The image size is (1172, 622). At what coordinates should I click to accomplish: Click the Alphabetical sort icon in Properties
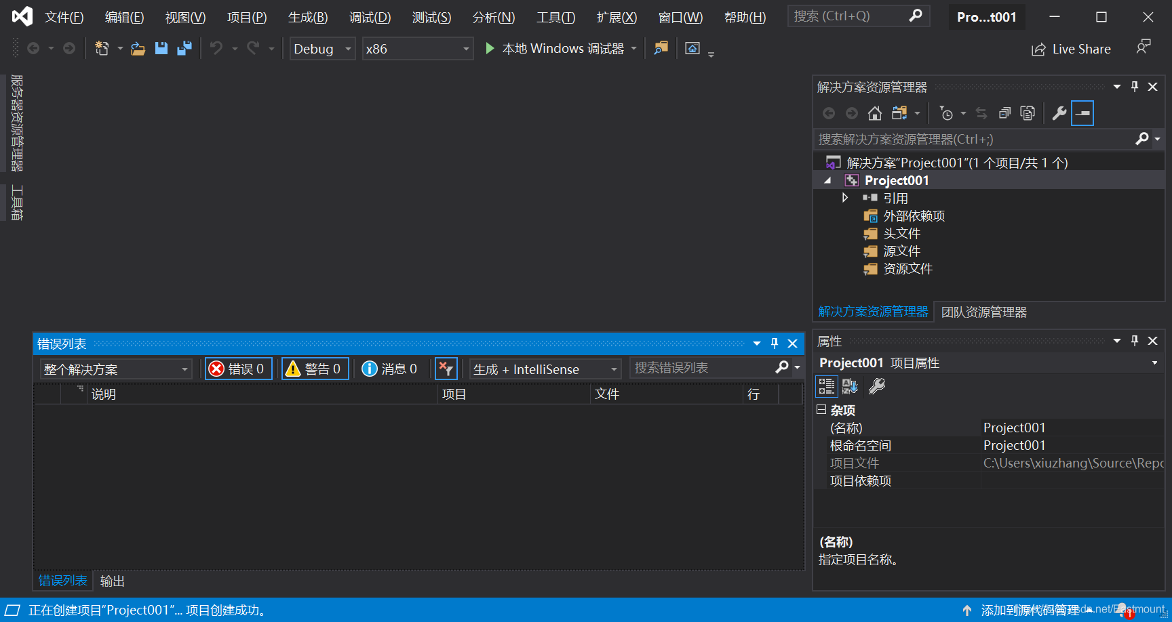pyautogui.click(x=850, y=386)
